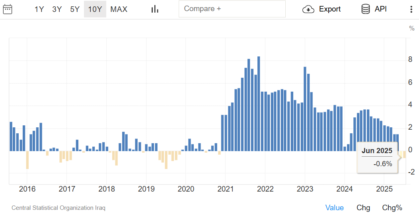Open the bar chart type selector icon
The width and height of the screenshot is (419, 213).
pyautogui.click(x=155, y=9)
